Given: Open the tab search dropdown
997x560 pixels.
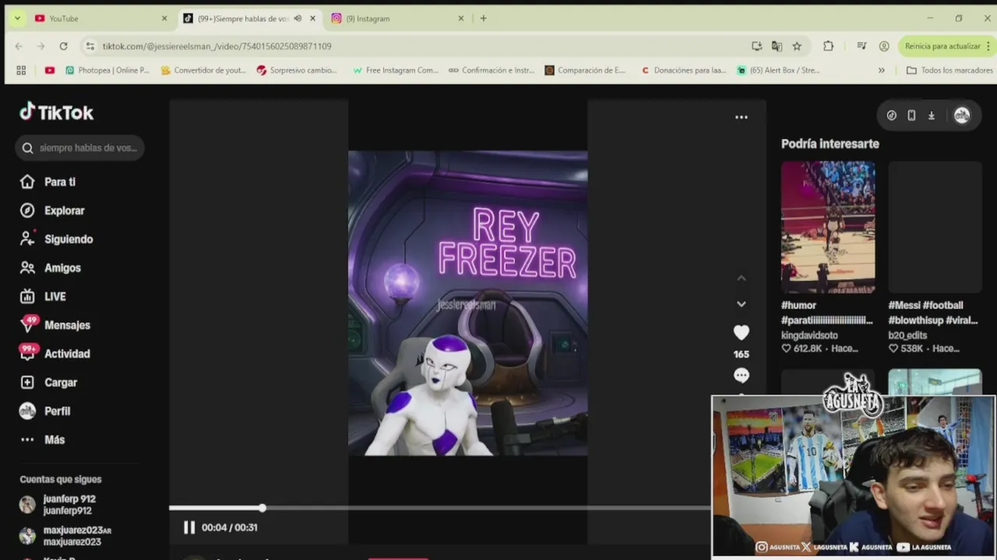Looking at the screenshot, I should coord(17,19).
